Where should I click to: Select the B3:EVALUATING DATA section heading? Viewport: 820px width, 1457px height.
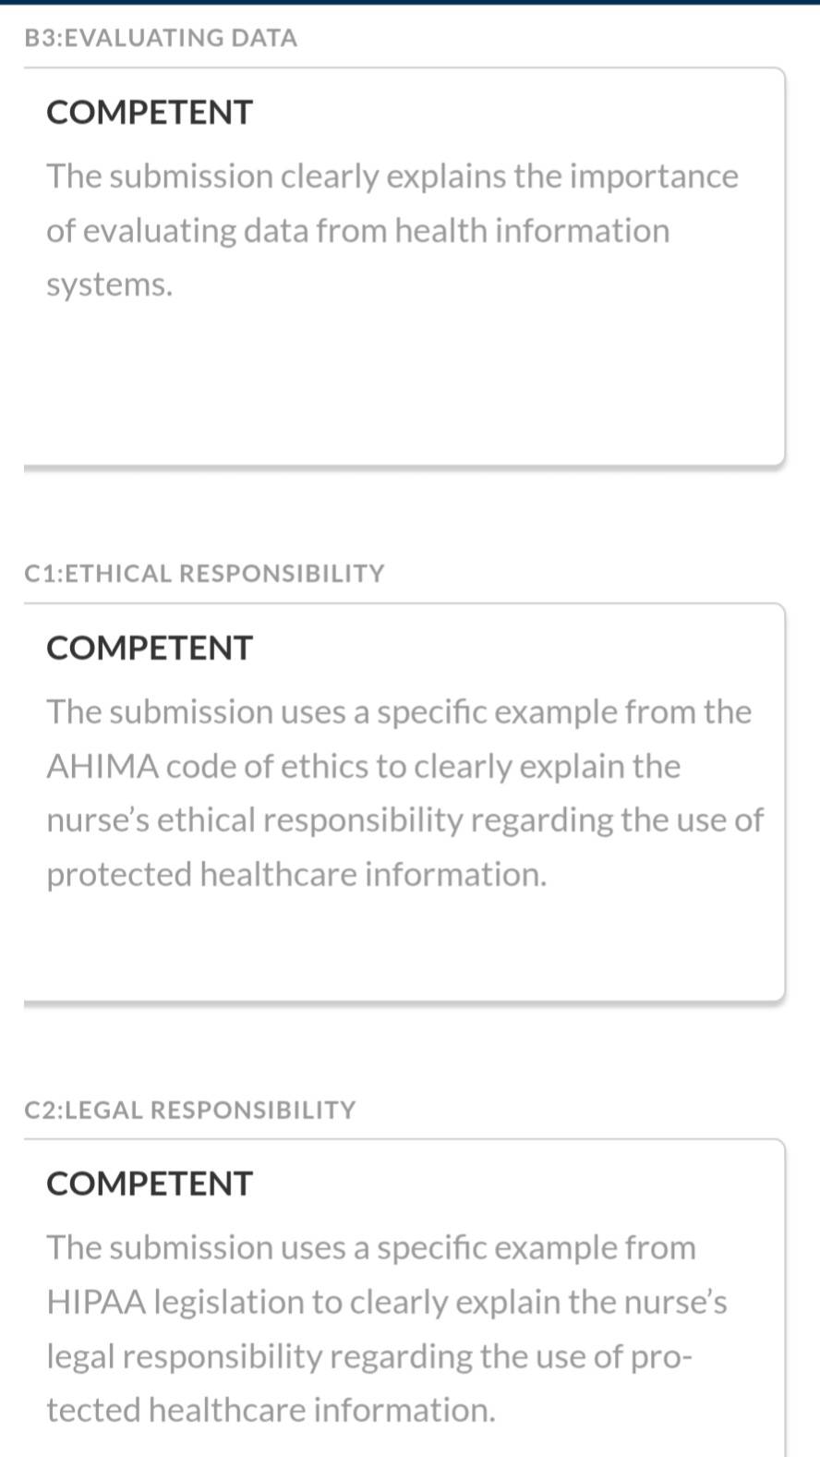pos(161,38)
